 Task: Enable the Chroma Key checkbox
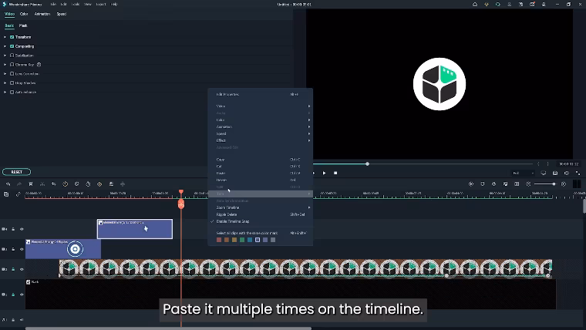pyautogui.click(x=12, y=65)
